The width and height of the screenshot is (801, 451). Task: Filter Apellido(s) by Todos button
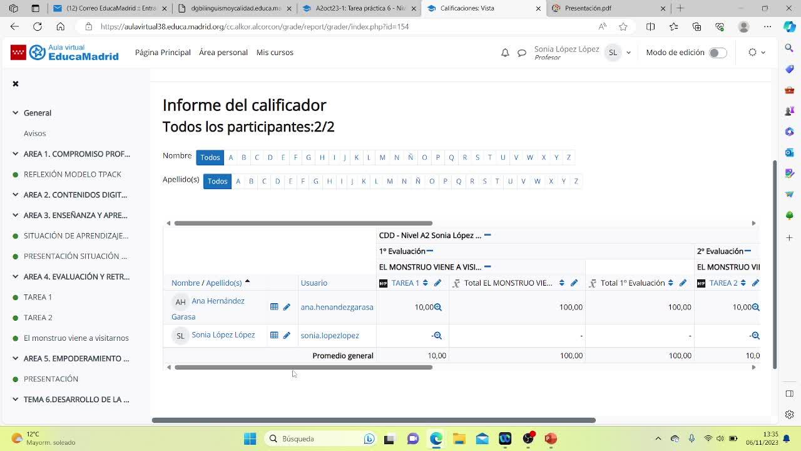217,181
